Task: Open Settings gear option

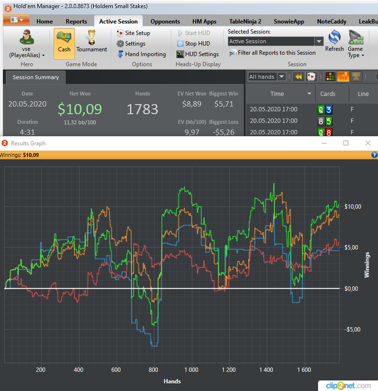Action: click(131, 44)
